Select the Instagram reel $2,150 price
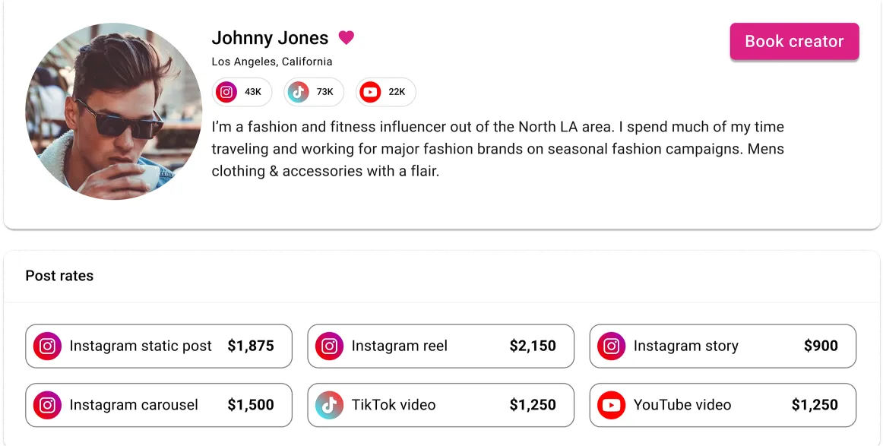883x446 pixels. [533, 346]
